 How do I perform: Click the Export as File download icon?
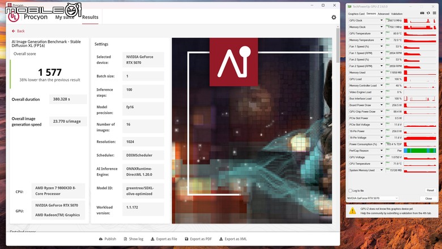click(152, 239)
